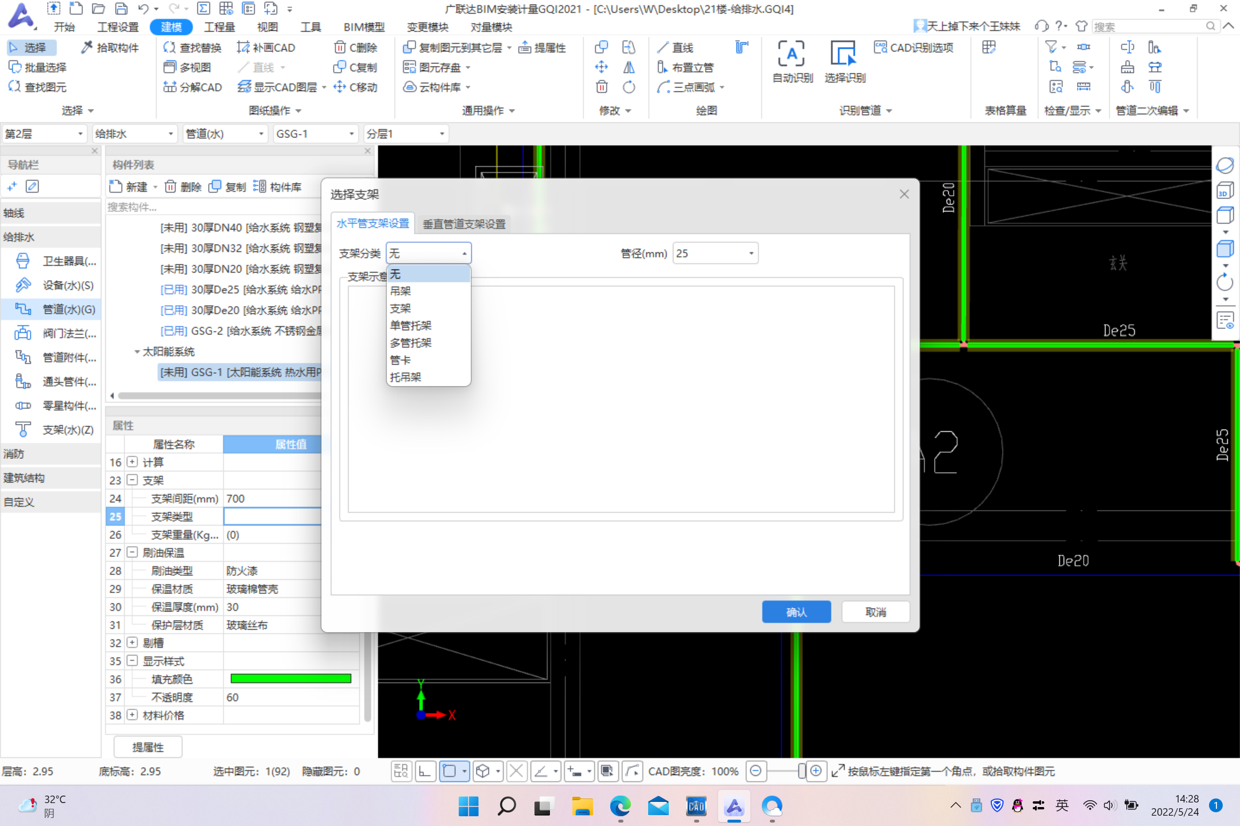Click the 查找图元 tool
Screen dimensions: 1240x826
tap(38, 87)
